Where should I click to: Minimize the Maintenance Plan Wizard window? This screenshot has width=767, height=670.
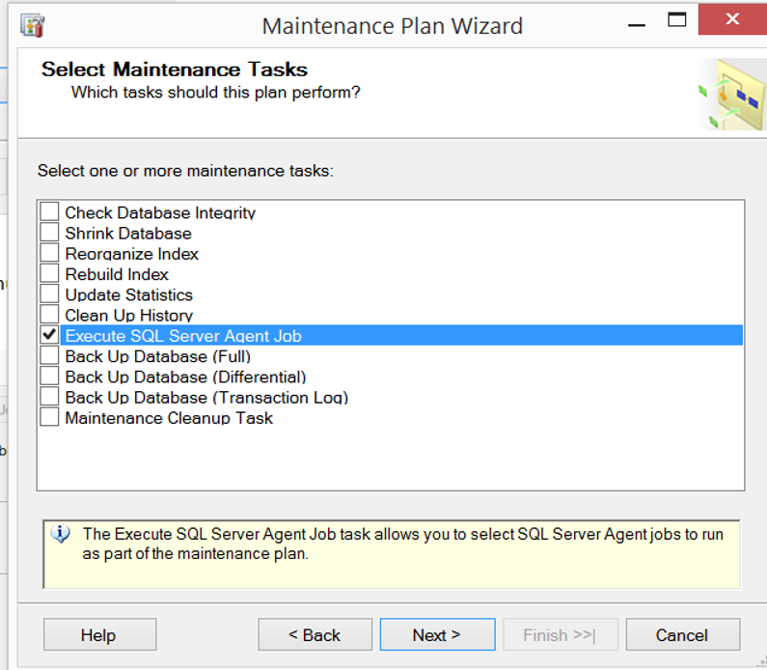click(637, 23)
